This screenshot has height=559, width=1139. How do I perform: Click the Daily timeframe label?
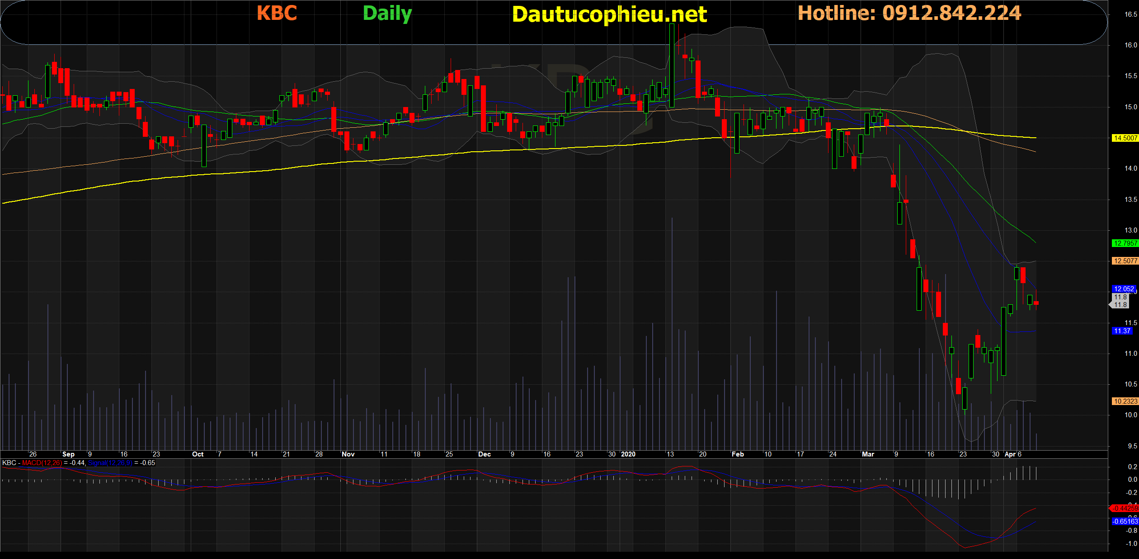[x=387, y=14]
